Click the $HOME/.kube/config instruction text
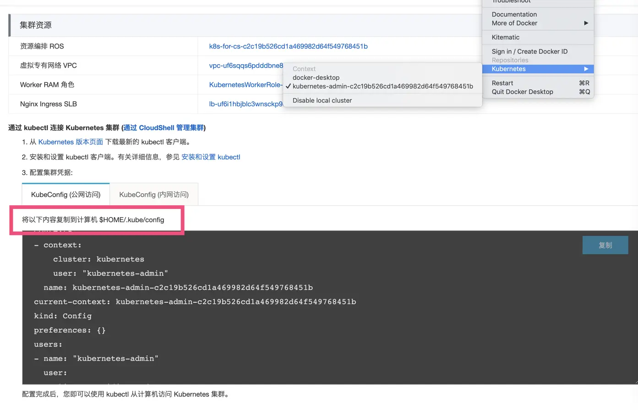The height and width of the screenshot is (410, 638). click(93, 220)
